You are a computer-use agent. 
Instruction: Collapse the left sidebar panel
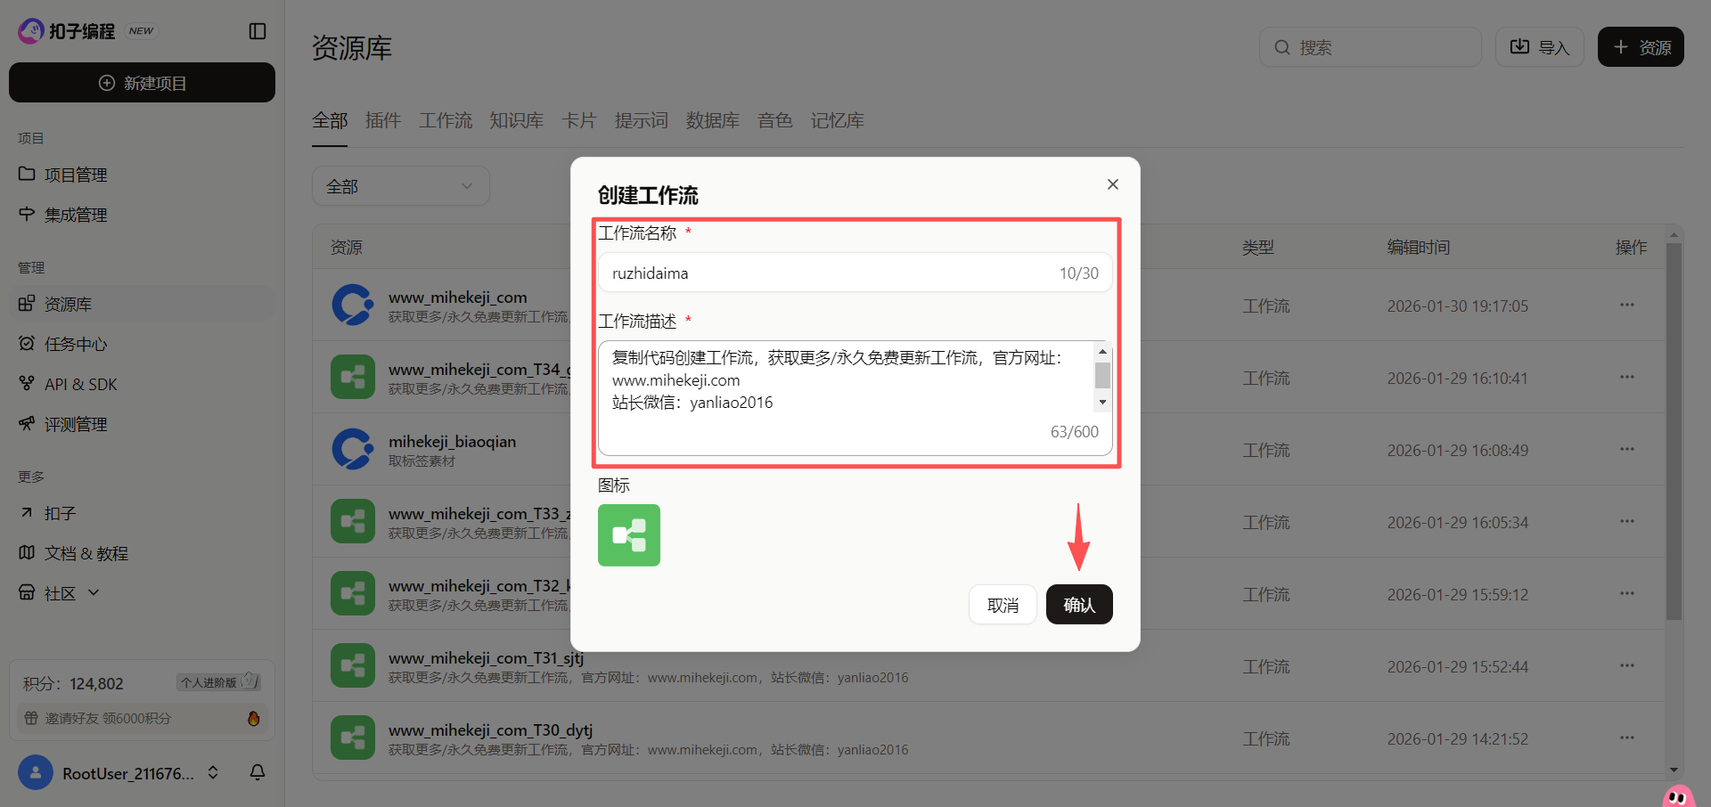tap(257, 30)
